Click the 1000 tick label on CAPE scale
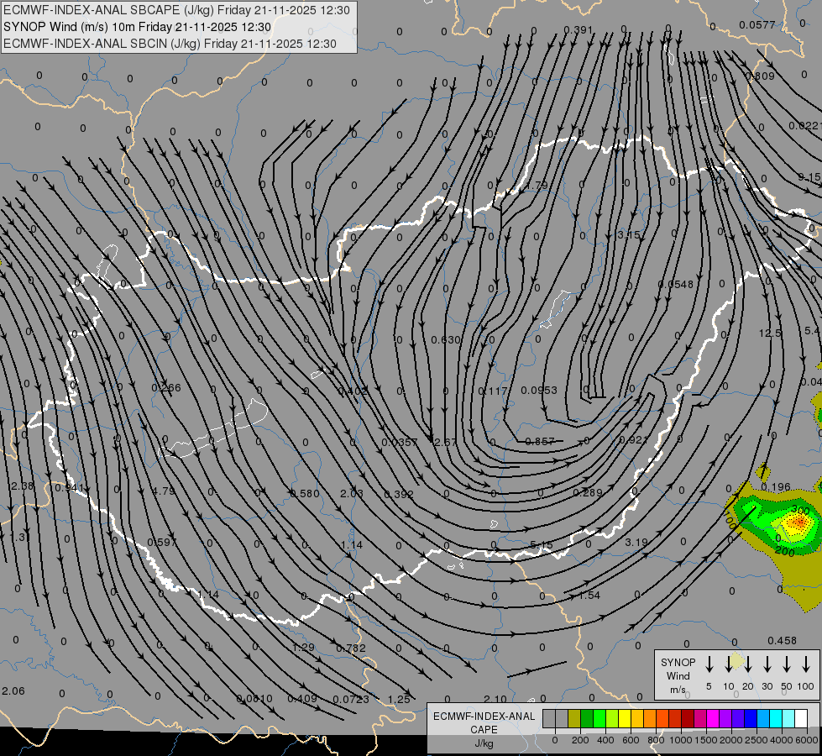Image resolution: width=822 pixels, height=756 pixels. click(680, 740)
